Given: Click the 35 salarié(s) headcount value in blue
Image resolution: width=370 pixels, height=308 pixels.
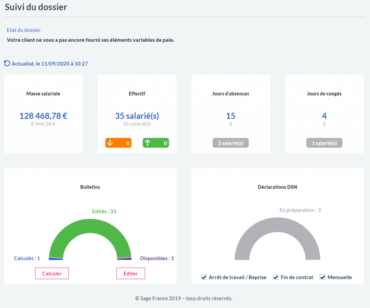Looking at the screenshot, I should tap(137, 116).
